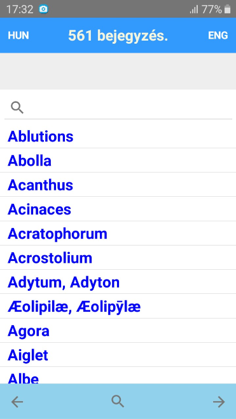
Task: Tap the signal strength icon in status bar
Action: click(x=193, y=10)
